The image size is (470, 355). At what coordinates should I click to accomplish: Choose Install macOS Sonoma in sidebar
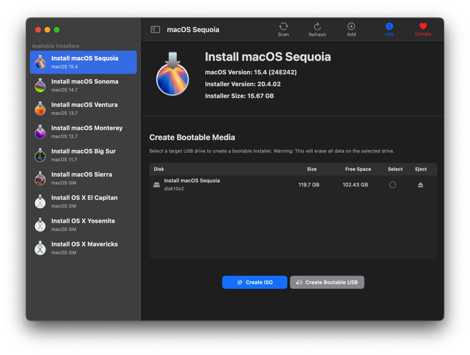pyautogui.click(x=84, y=85)
